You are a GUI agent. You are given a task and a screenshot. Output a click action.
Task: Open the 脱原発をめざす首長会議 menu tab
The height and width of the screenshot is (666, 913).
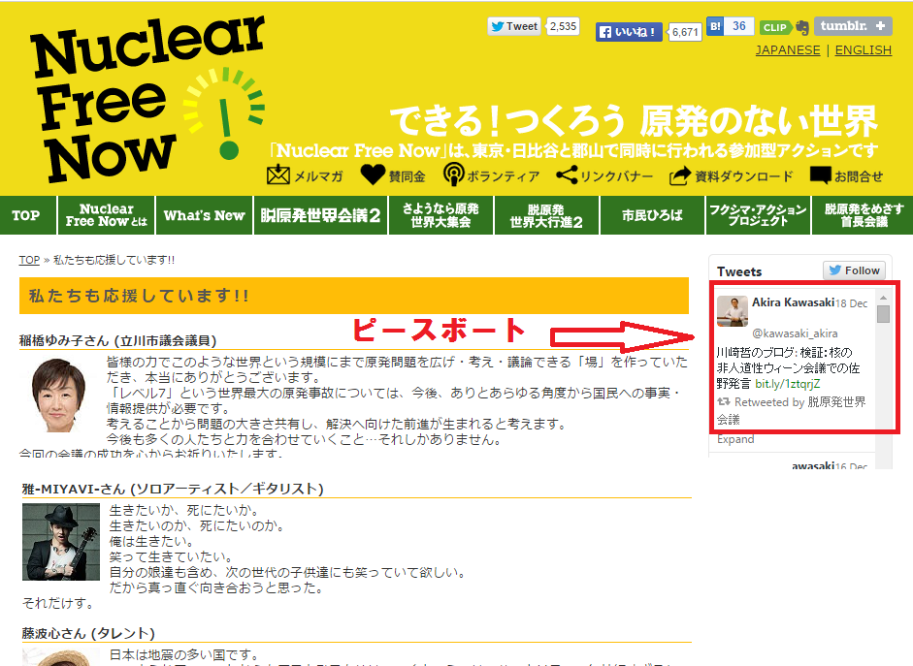tap(864, 216)
